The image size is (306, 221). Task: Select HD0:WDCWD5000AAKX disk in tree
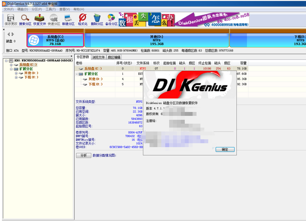point(43,61)
